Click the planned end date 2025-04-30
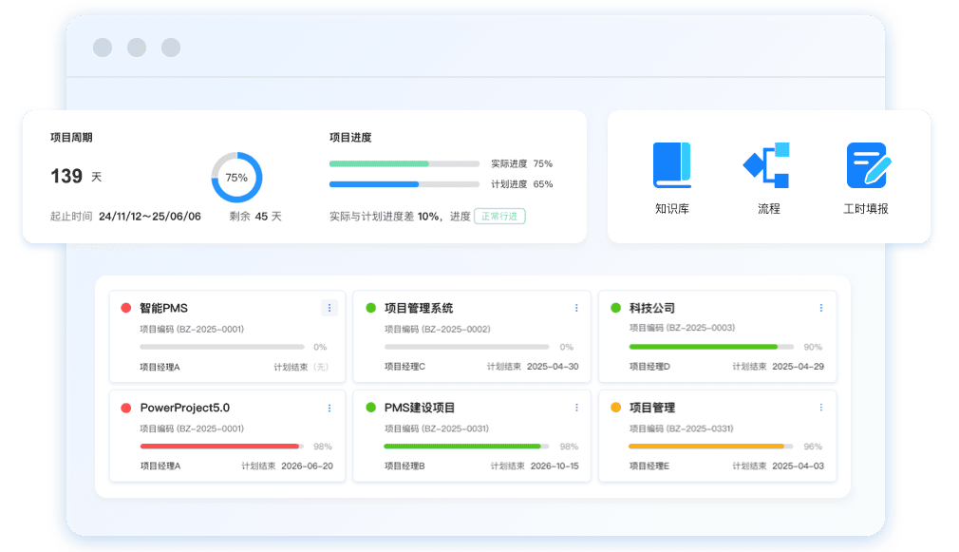Viewport: 959px width, 552px height. click(x=553, y=367)
